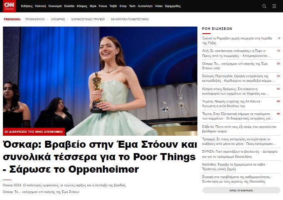The image size is (283, 200).
Task: Open the Έμα Στόουν (vid) feed story
Action: [x=235, y=66]
